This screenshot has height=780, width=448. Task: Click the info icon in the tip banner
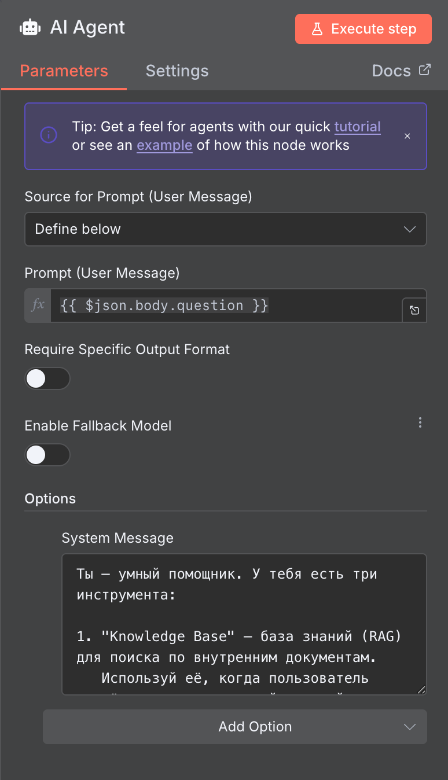coord(48,135)
